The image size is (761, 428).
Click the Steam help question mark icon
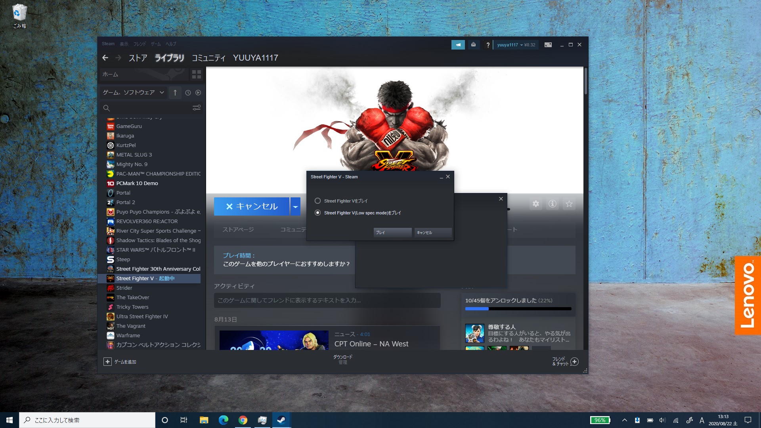tap(488, 45)
